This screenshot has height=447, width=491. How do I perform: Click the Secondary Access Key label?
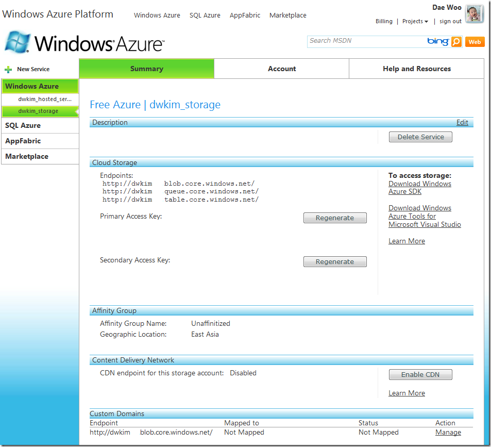pyautogui.click(x=135, y=260)
